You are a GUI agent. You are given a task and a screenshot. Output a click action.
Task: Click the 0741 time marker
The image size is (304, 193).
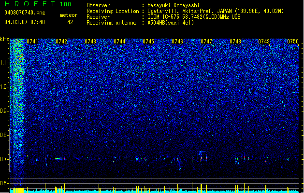coord(32,41)
